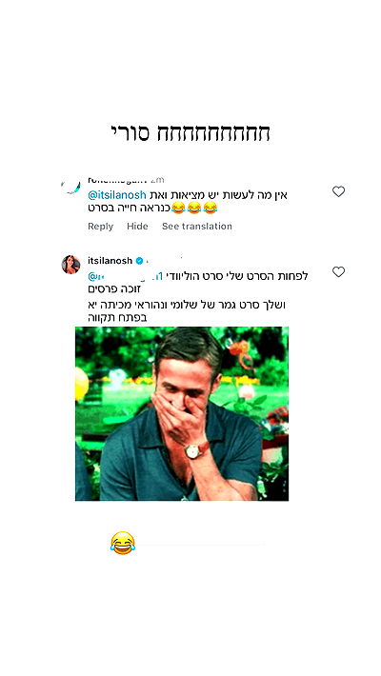Image resolution: width=381 pixels, height=676 pixels.
Task: Tap the laughing emoji slider handle at the bottom
Action: tap(123, 543)
